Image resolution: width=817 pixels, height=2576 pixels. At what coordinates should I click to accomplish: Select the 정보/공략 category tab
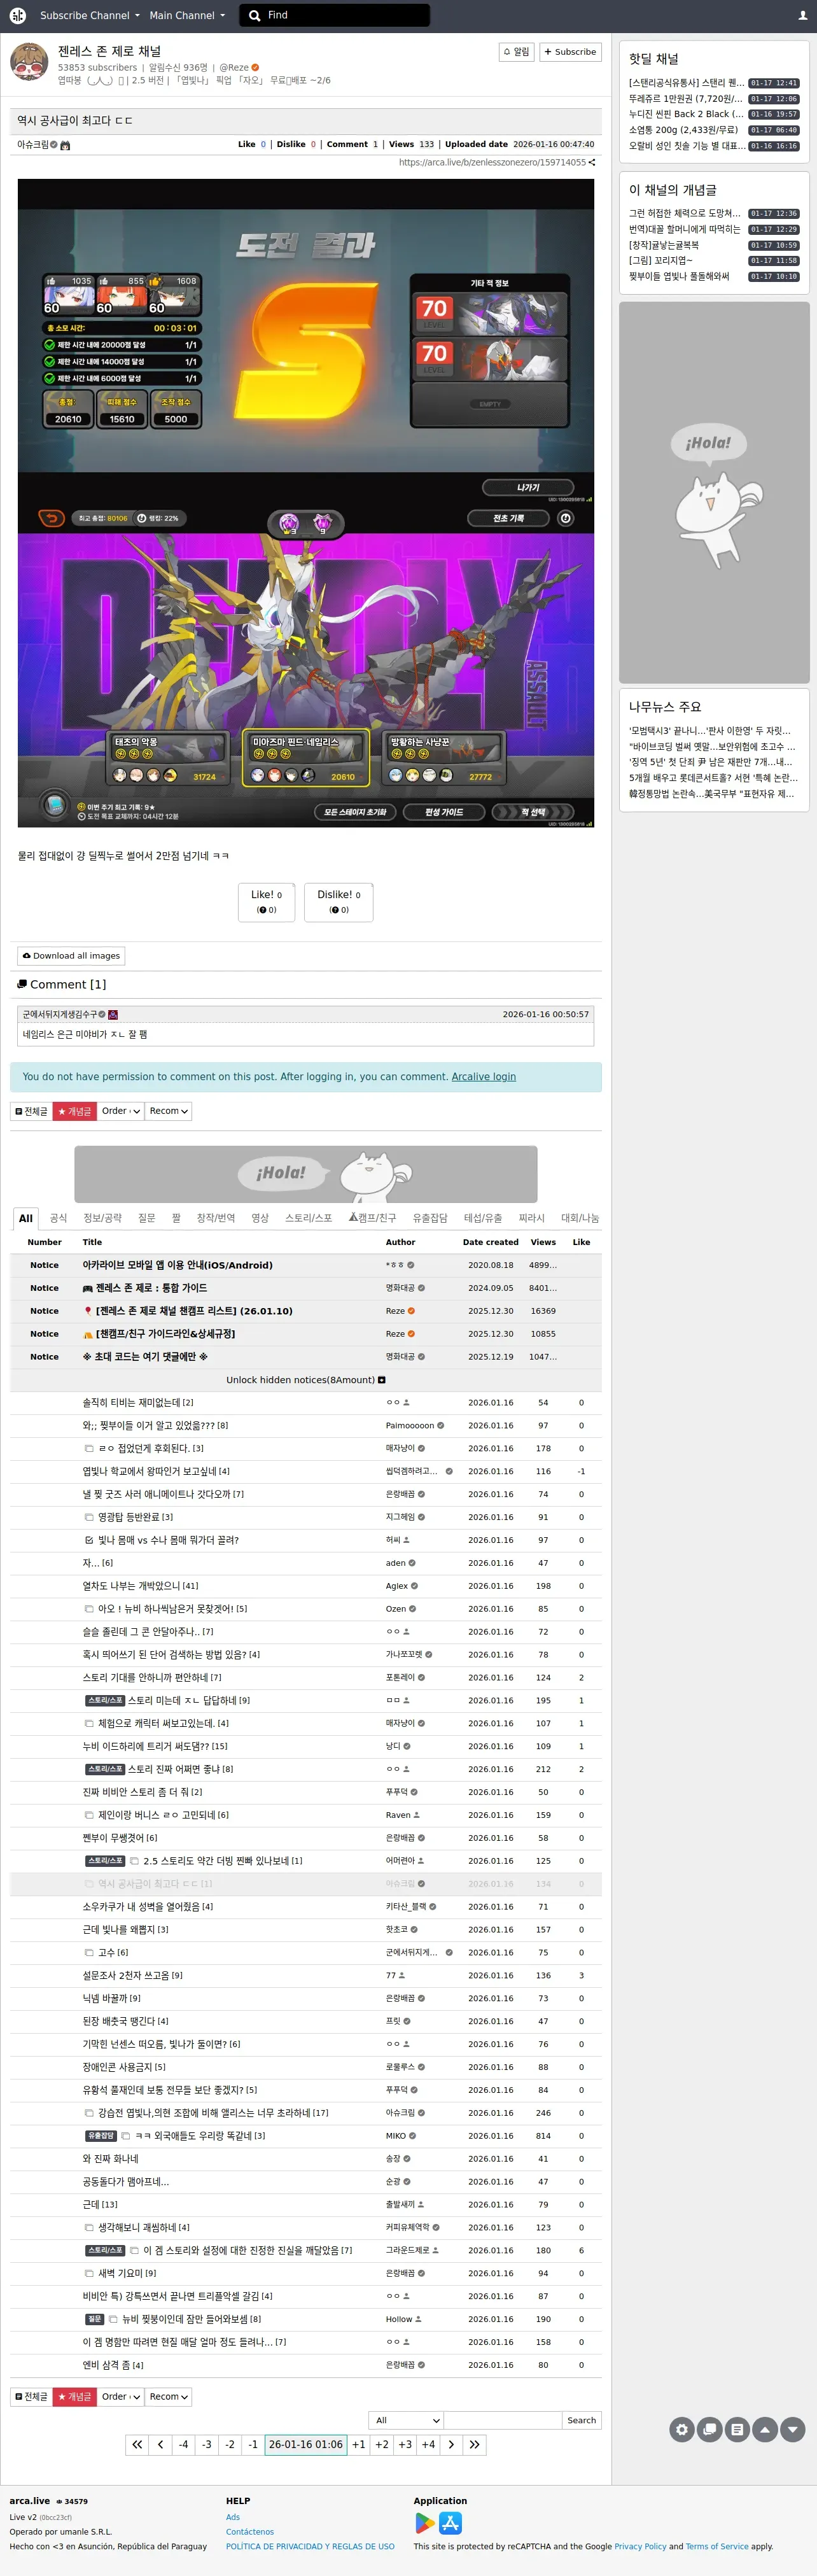tap(103, 1218)
